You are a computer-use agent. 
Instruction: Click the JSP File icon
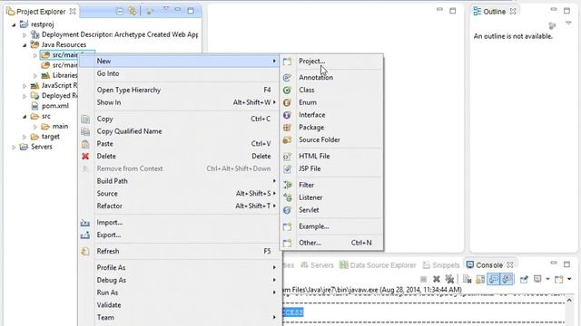pyautogui.click(x=287, y=169)
